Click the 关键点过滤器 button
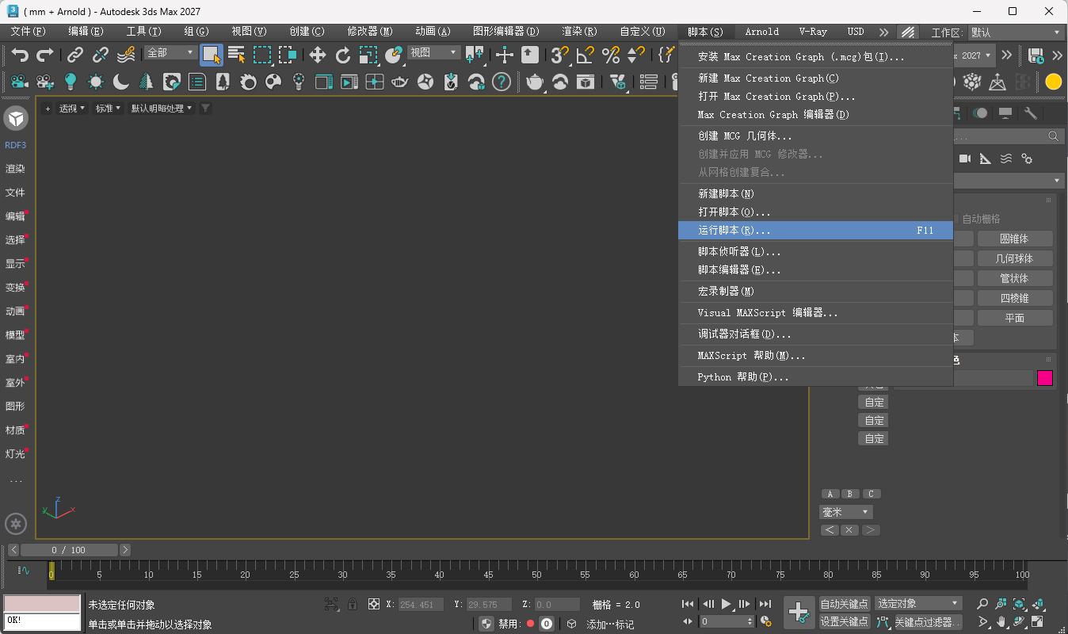This screenshot has width=1068, height=634. point(928,622)
